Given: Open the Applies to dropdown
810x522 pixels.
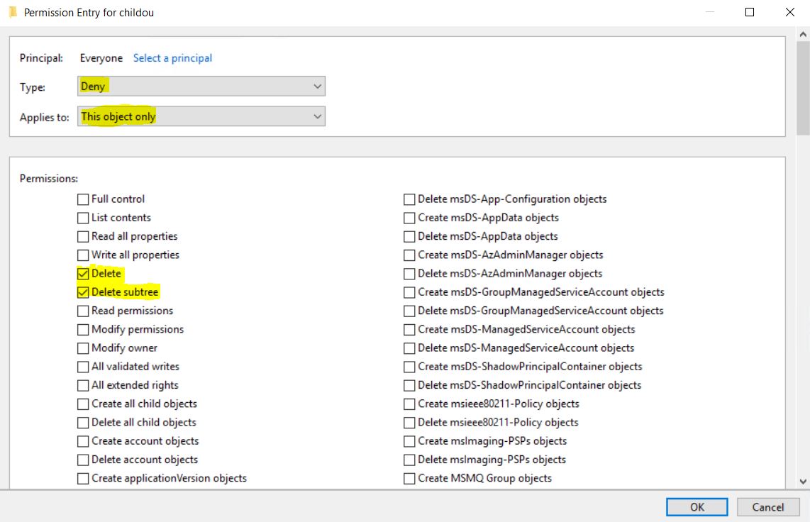Looking at the screenshot, I should point(201,117).
